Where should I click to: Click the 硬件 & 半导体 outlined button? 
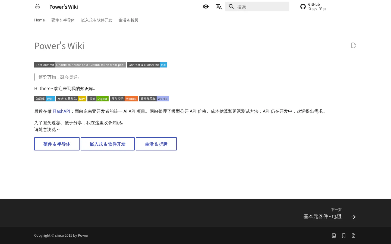pyautogui.click(x=57, y=144)
